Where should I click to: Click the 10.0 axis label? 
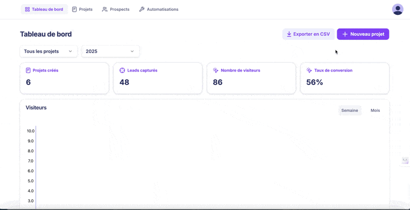pyautogui.click(x=31, y=131)
